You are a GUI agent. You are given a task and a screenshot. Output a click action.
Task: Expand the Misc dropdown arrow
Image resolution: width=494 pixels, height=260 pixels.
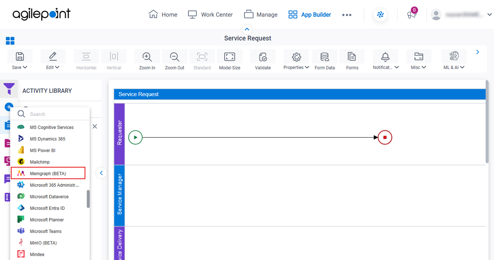tap(424, 67)
